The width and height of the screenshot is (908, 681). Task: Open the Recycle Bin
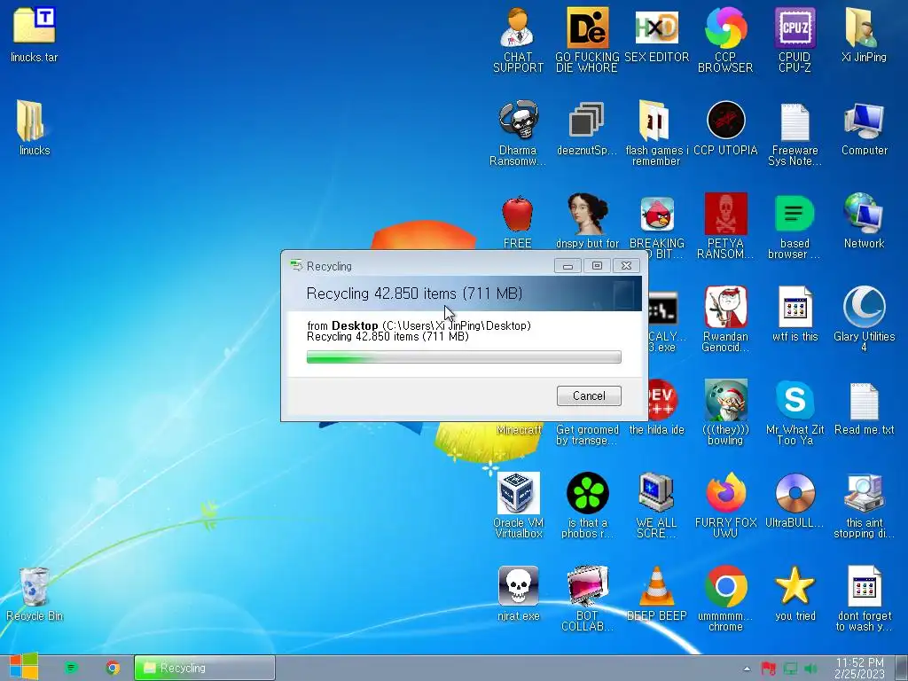(x=35, y=595)
